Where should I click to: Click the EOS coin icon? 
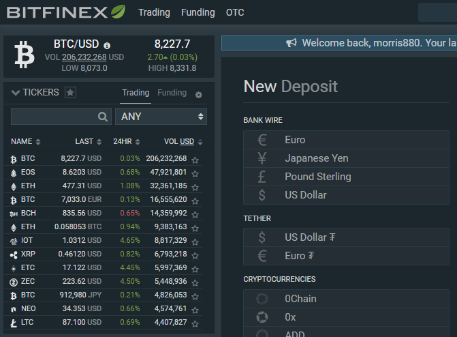pyautogui.click(x=14, y=173)
